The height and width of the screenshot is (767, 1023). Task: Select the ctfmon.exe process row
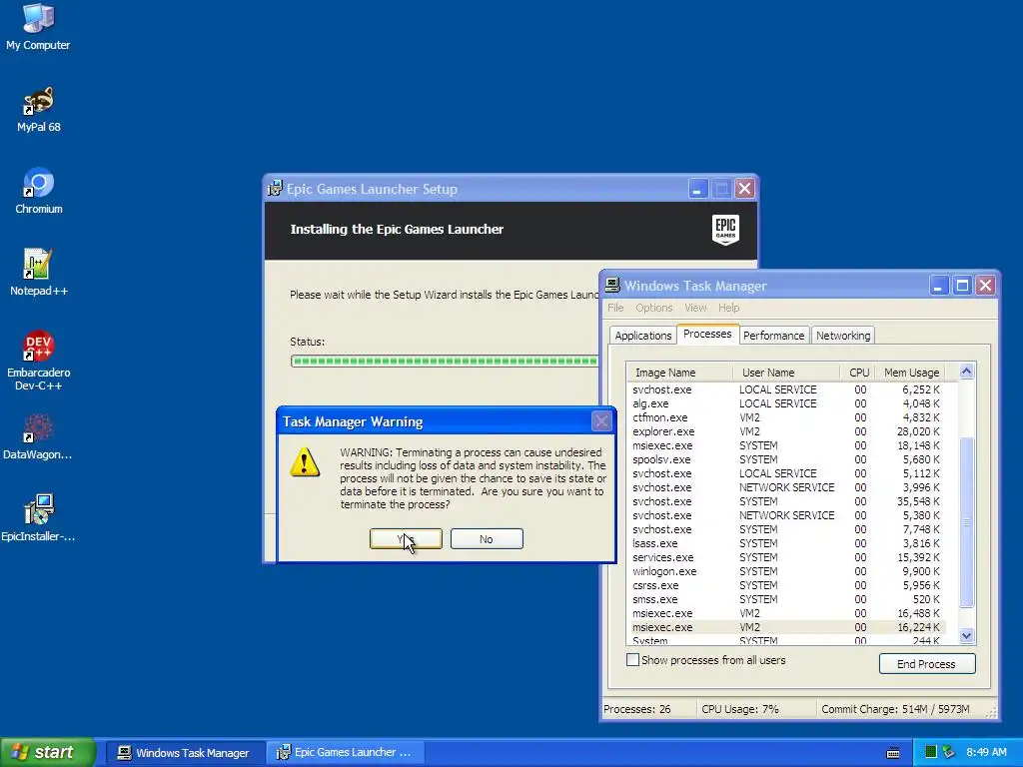pos(786,417)
